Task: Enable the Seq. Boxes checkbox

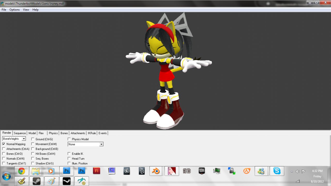Action: (x=33, y=158)
